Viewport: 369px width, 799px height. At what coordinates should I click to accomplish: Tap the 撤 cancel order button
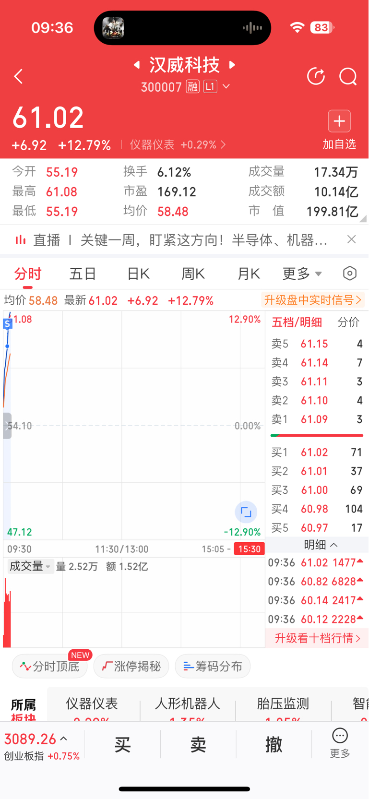[x=274, y=745]
